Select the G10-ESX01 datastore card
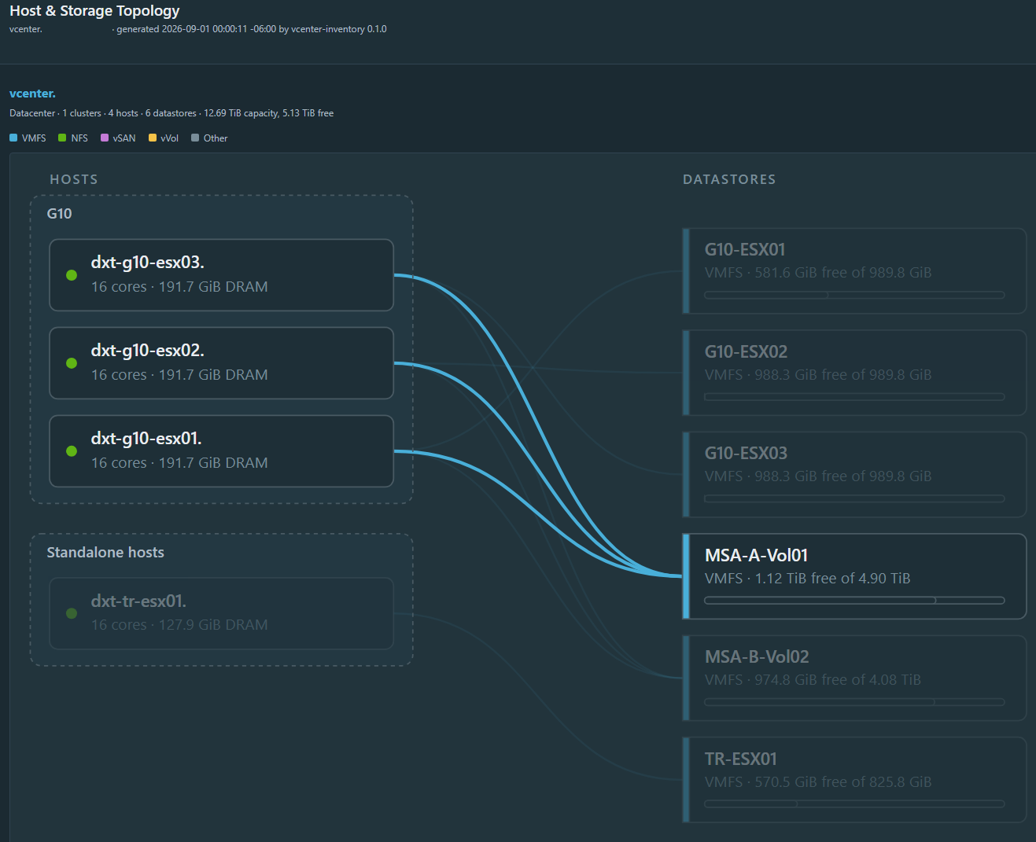The image size is (1036, 842). [854, 271]
